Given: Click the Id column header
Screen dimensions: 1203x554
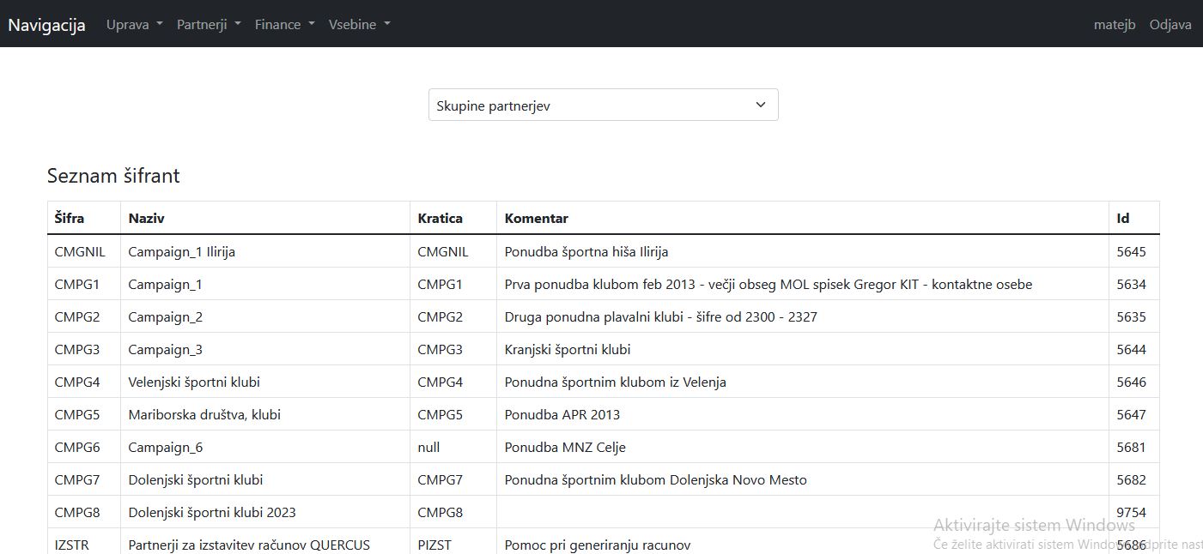Looking at the screenshot, I should click(x=1122, y=218).
